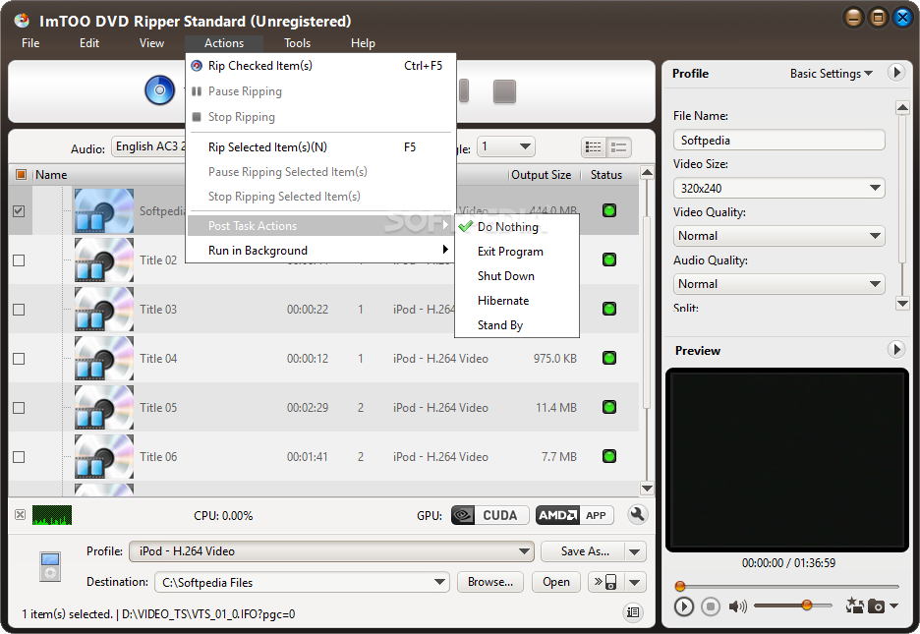Open the View menu

tap(151, 43)
